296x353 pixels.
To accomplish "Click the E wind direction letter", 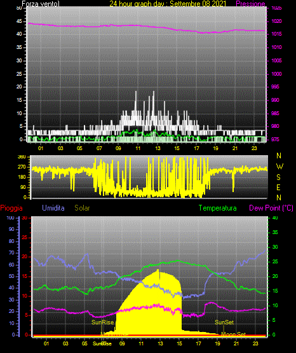I will [x=278, y=187].
